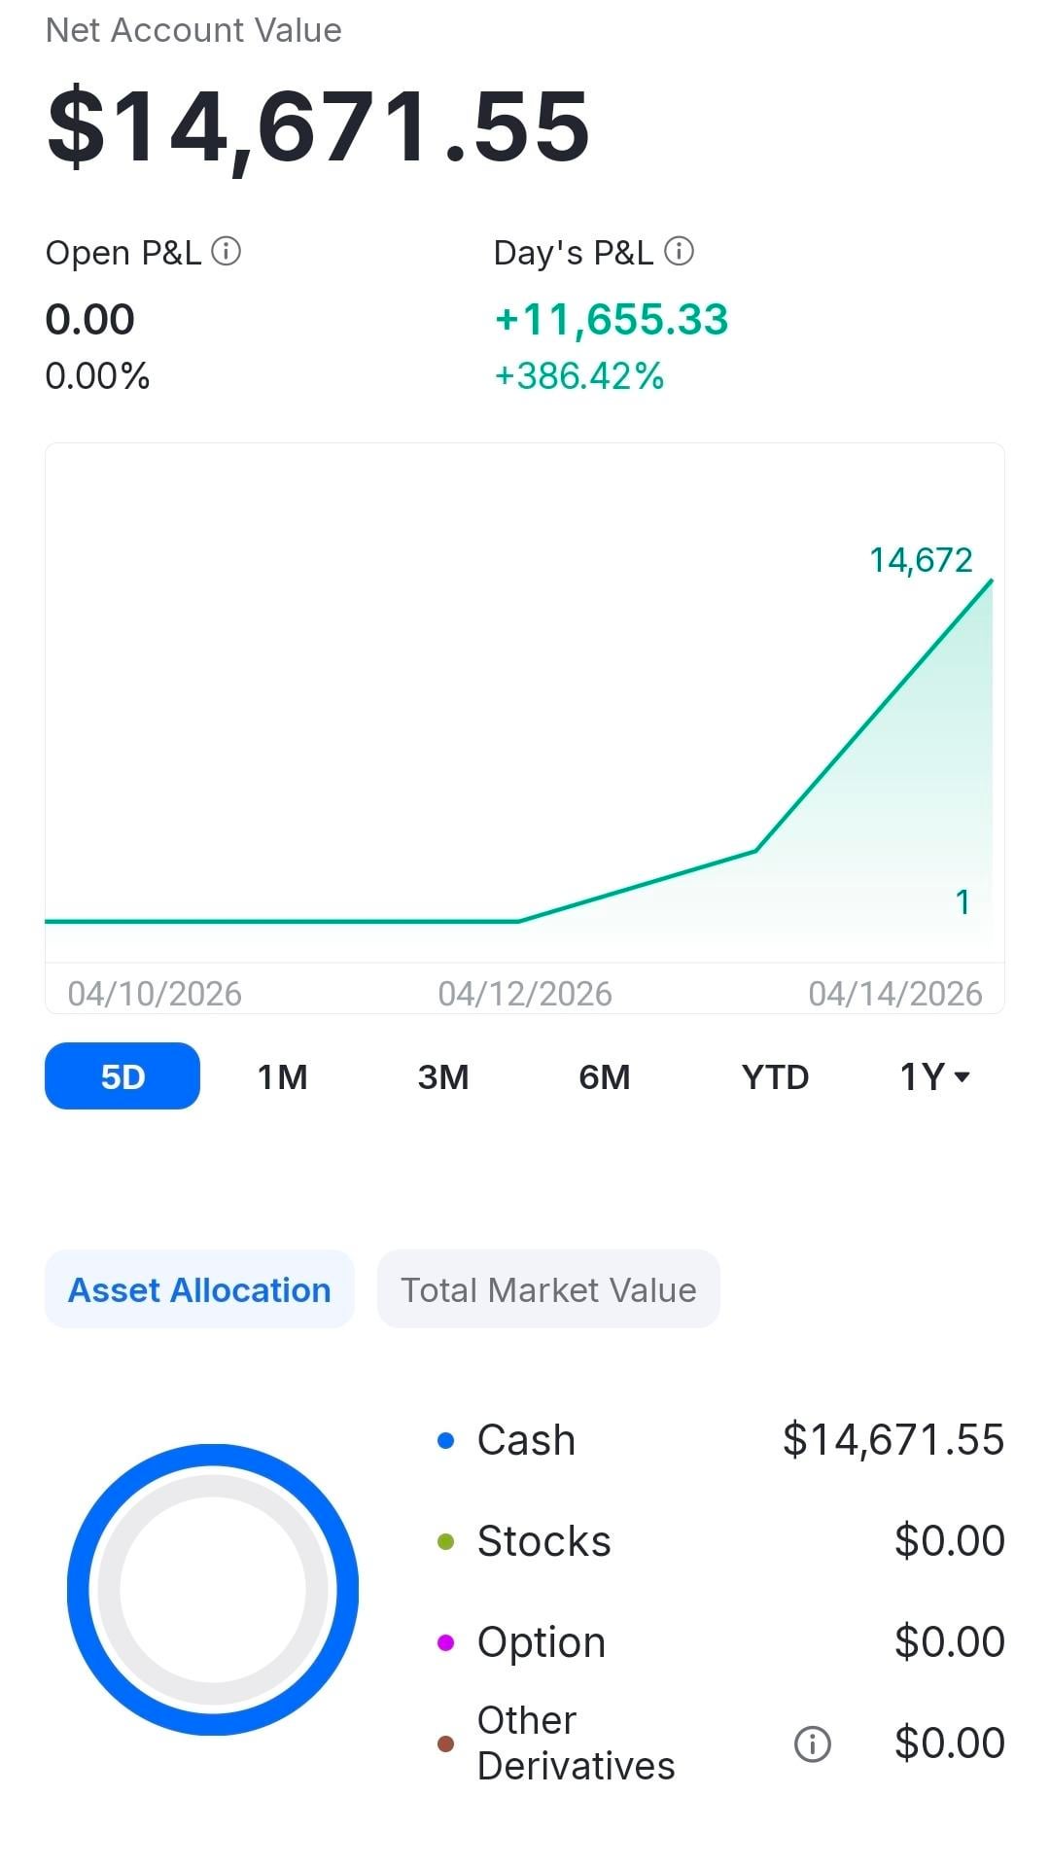Show year-to-date YTD chart range

point(775,1076)
